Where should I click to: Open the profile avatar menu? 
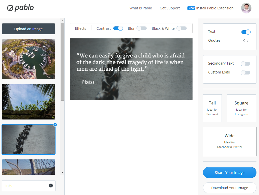tap(246, 8)
